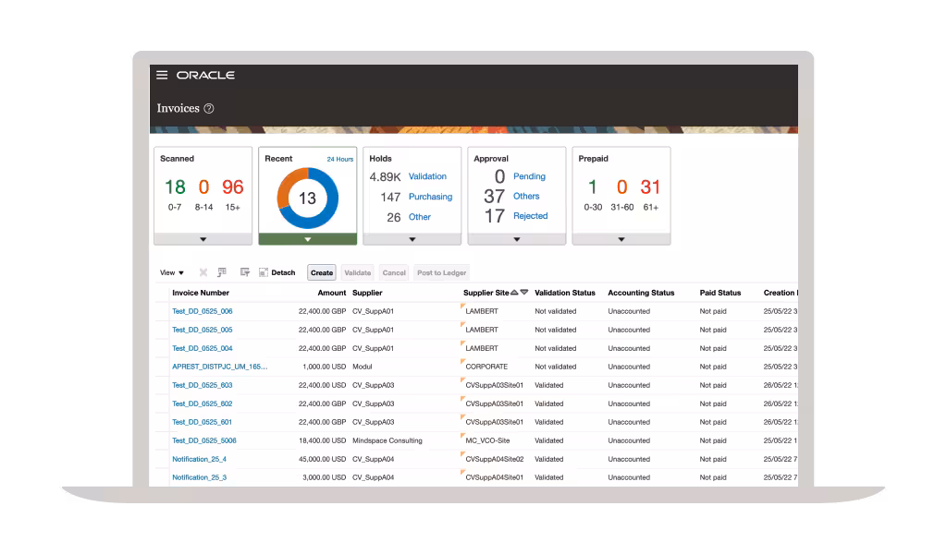
Task: Click the Oracle logo
Action: (205, 76)
